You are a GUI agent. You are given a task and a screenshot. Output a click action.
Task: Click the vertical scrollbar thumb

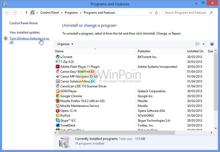point(216,82)
